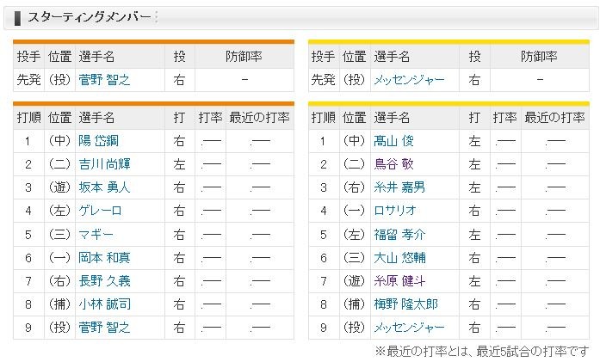Select catcher 梅野 隆太郎 link
600x362 pixels.
(x=405, y=303)
